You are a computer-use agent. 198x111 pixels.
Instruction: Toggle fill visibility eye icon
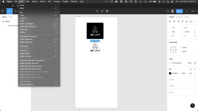point(191,73)
